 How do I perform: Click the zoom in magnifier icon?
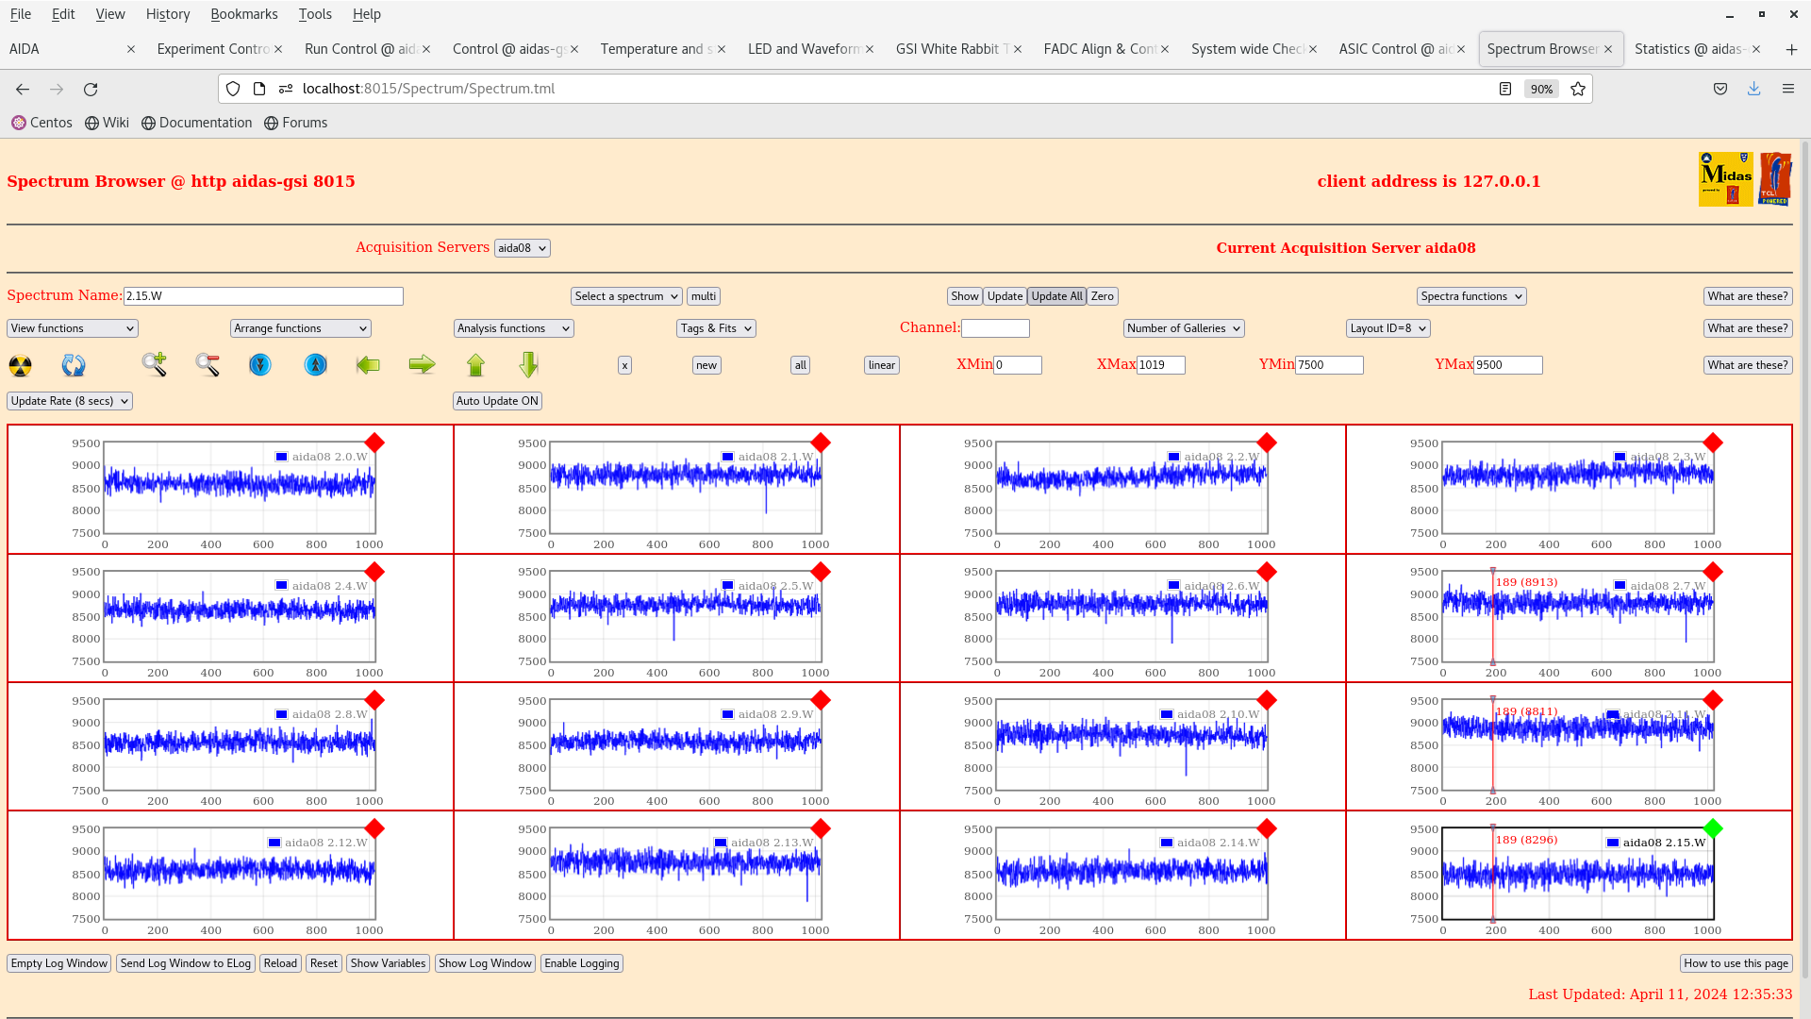click(155, 365)
